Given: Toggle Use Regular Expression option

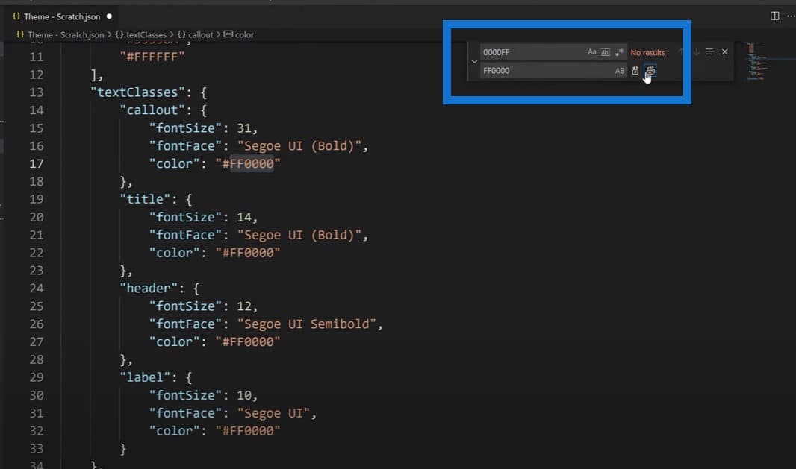Looking at the screenshot, I should (619, 51).
